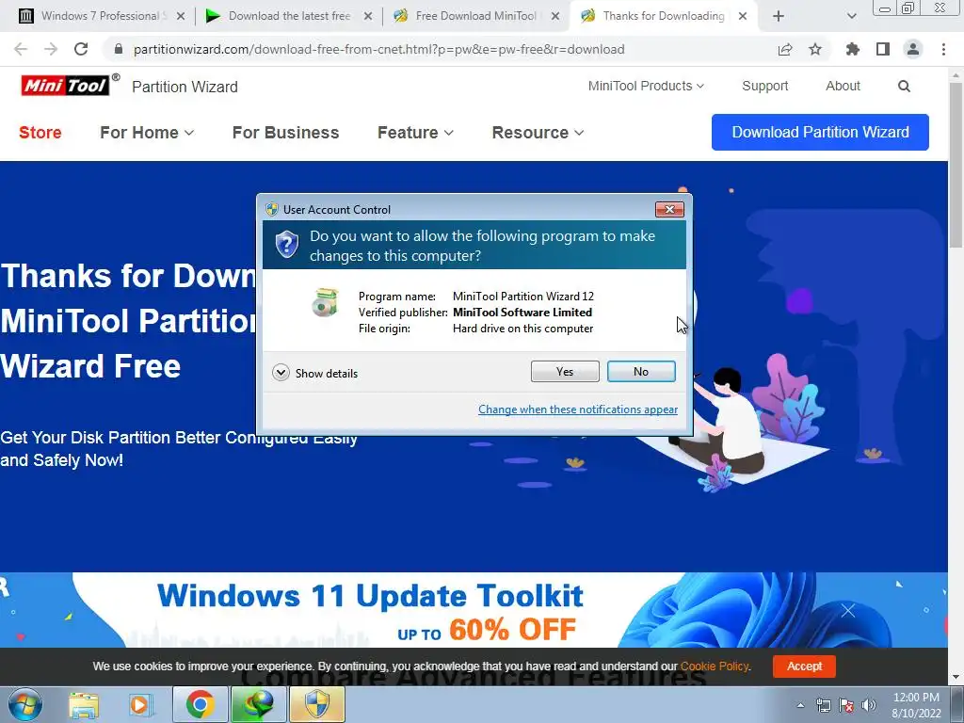
Task: Click the site lock icon in the address bar
Action: click(x=119, y=49)
